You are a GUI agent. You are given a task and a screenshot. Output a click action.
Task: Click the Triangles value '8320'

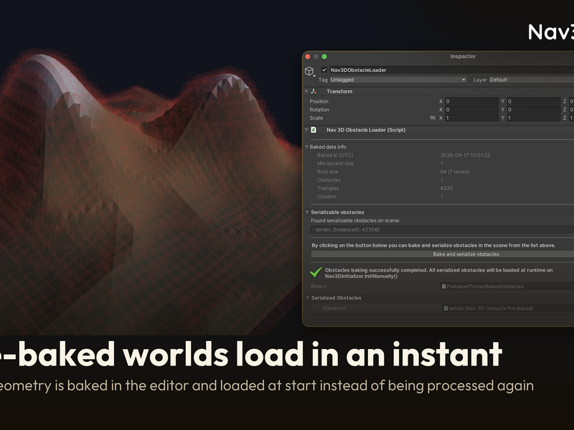pyautogui.click(x=446, y=188)
